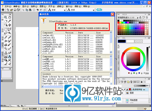Open the 文件(F) menu
Screen dimensions: 152x111
(x=8, y=6)
